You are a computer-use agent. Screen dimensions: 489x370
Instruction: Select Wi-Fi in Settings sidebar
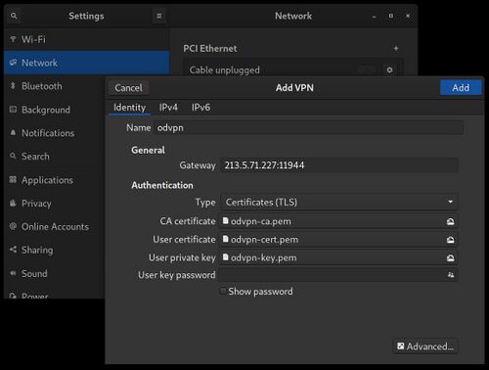[x=87, y=39]
